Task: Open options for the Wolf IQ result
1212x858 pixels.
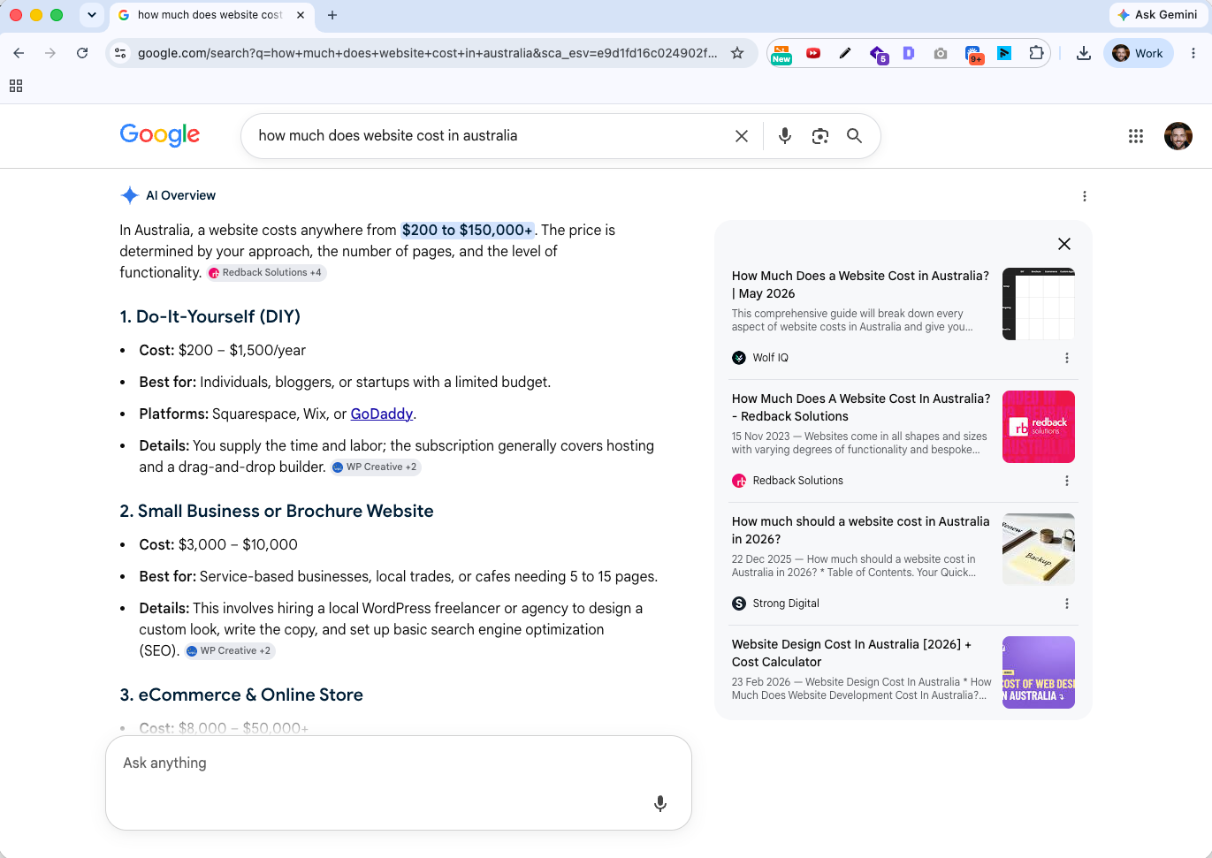Action: (1067, 358)
